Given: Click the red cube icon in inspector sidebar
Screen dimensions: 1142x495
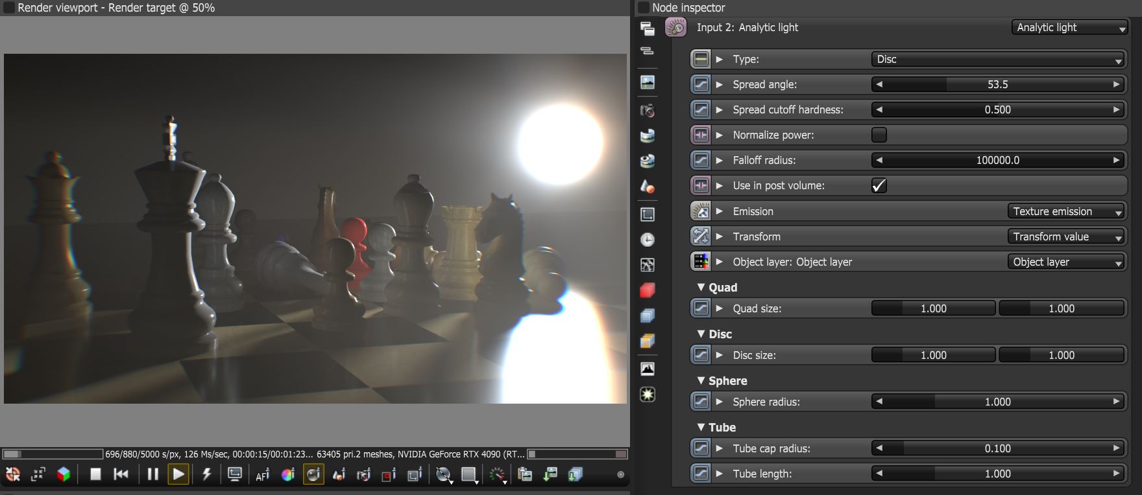Looking at the screenshot, I should pos(647,290).
